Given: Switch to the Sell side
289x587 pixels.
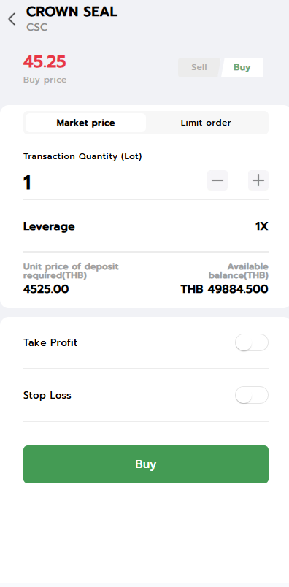Looking at the screenshot, I should click(x=199, y=67).
